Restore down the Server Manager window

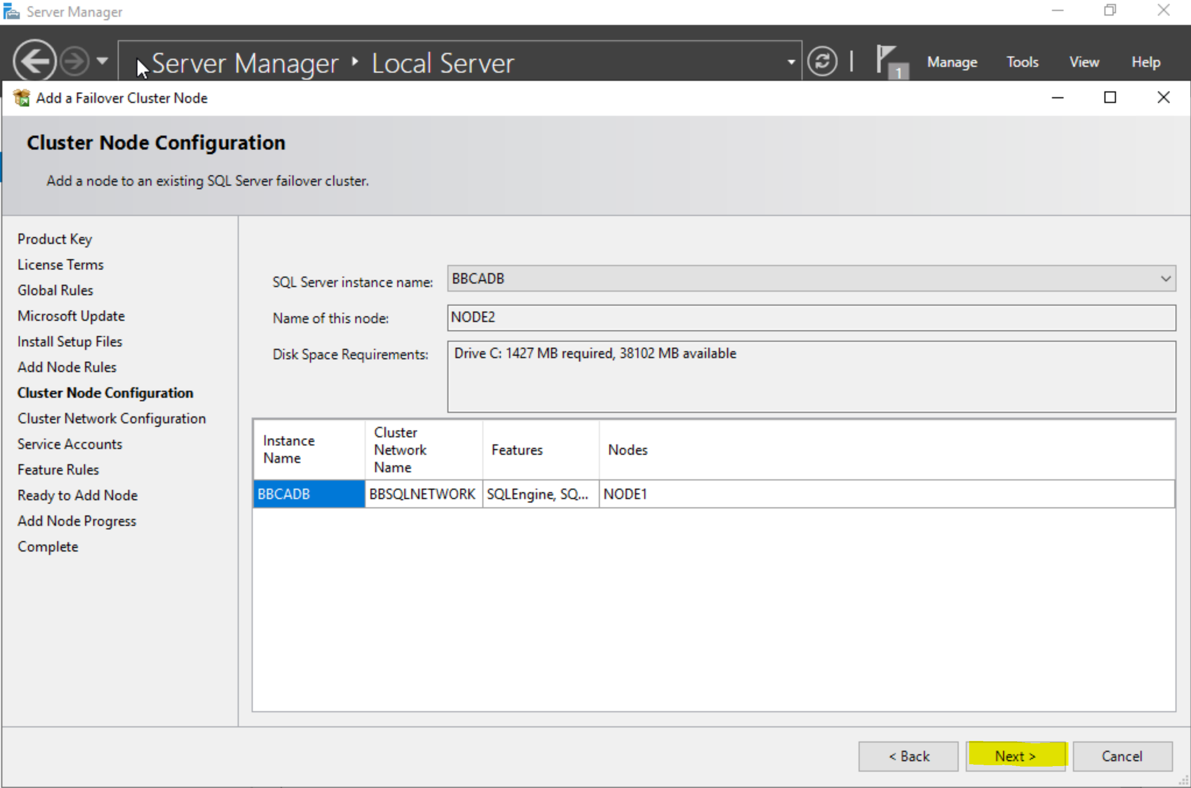pos(1110,11)
